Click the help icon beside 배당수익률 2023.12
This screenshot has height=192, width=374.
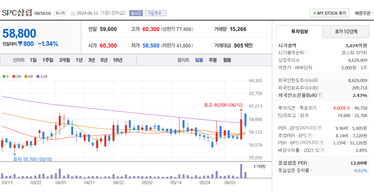[323, 150]
